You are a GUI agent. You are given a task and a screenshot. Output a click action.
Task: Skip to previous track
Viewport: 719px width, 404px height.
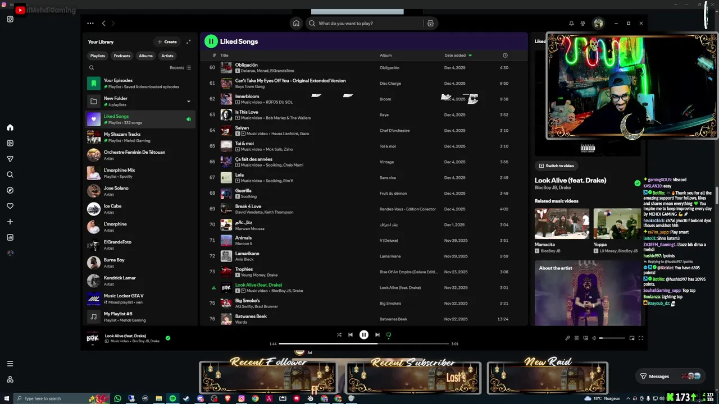coord(351,335)
